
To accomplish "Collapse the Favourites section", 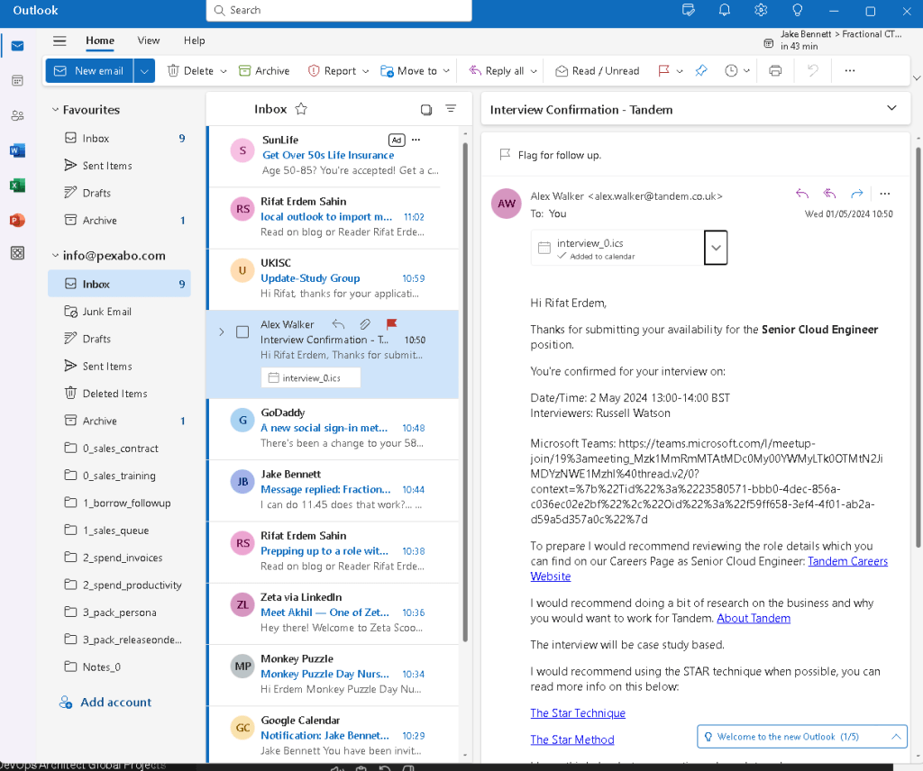I will (x=55, y=109).
